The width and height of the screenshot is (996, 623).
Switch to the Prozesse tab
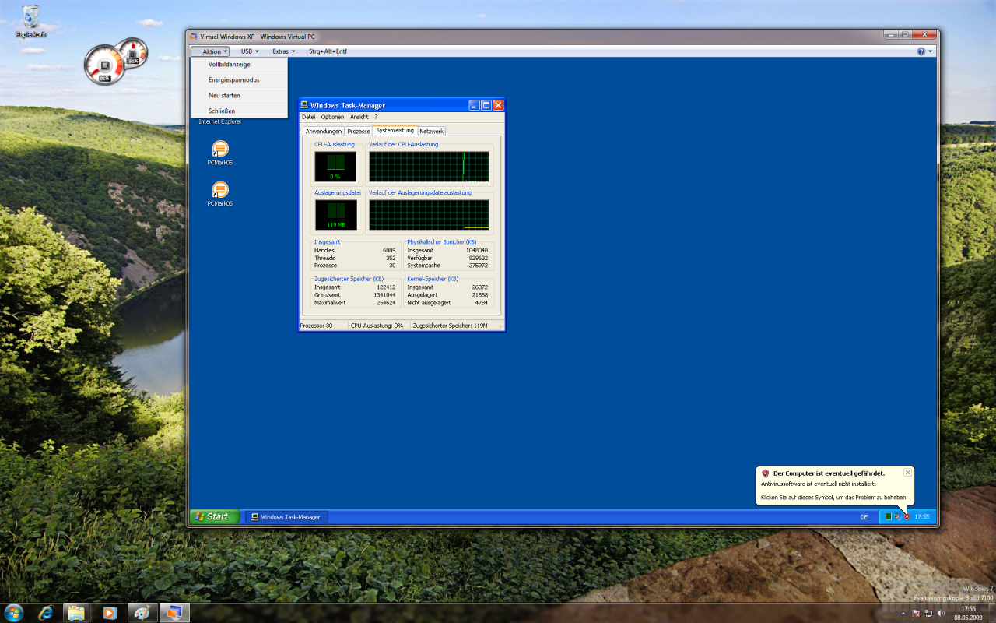(359, 132)
